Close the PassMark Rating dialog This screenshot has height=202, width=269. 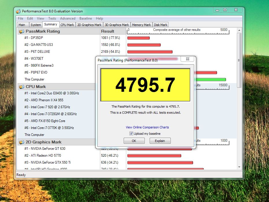tap(188, 59)
